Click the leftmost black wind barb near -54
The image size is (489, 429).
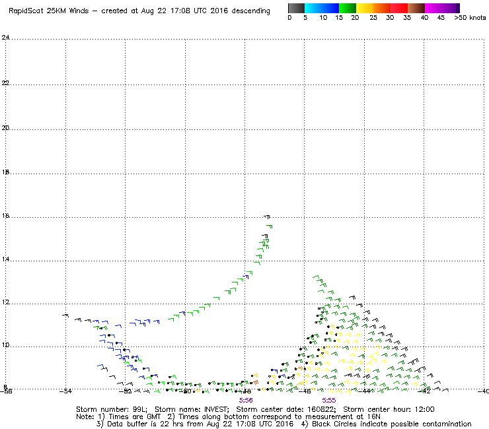pos(65,315)
